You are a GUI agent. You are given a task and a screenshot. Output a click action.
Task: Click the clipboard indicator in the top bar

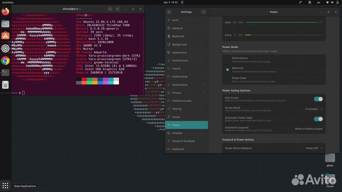click(310, 2)
